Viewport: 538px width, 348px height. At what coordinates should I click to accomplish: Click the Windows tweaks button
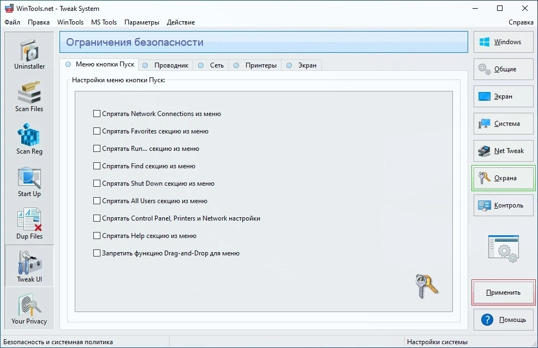click(503, 42)
